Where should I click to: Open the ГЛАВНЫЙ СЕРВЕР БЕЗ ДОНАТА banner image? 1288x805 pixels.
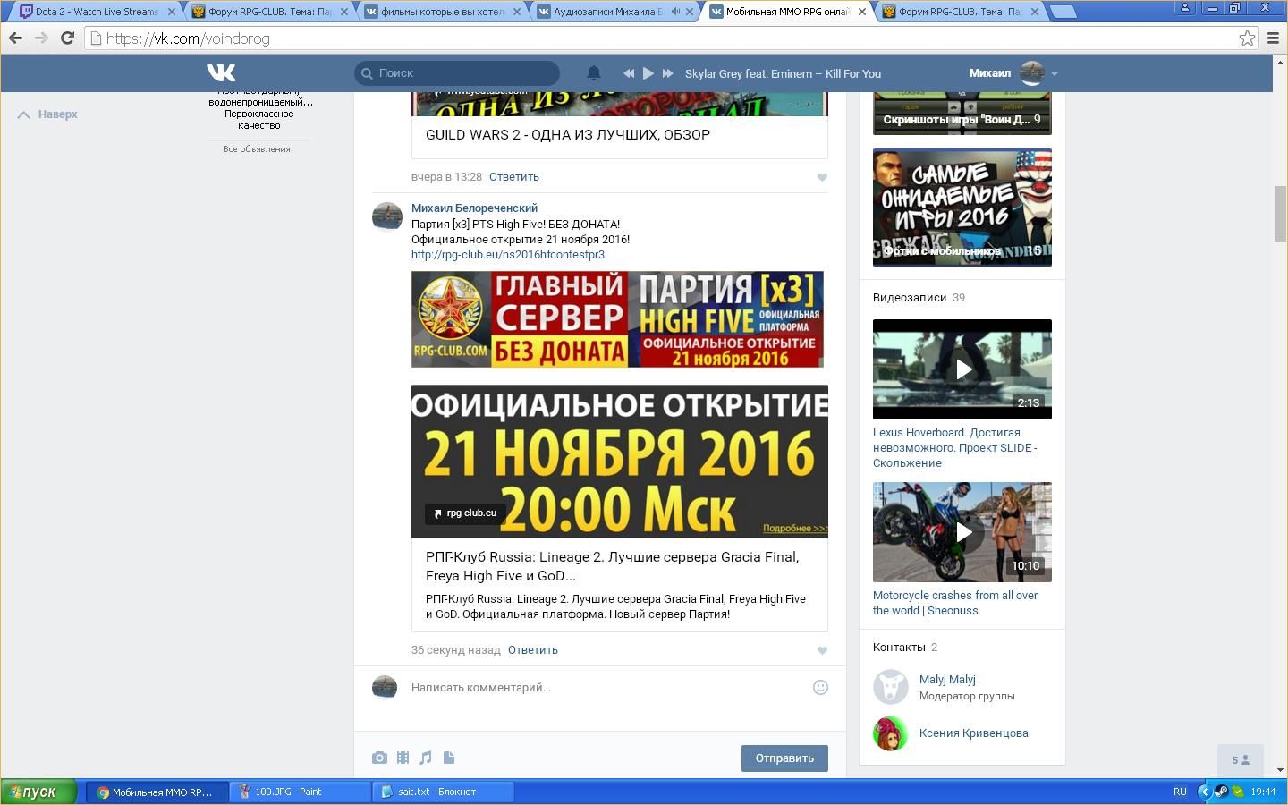pyautogui.click(x=617, y=319)
